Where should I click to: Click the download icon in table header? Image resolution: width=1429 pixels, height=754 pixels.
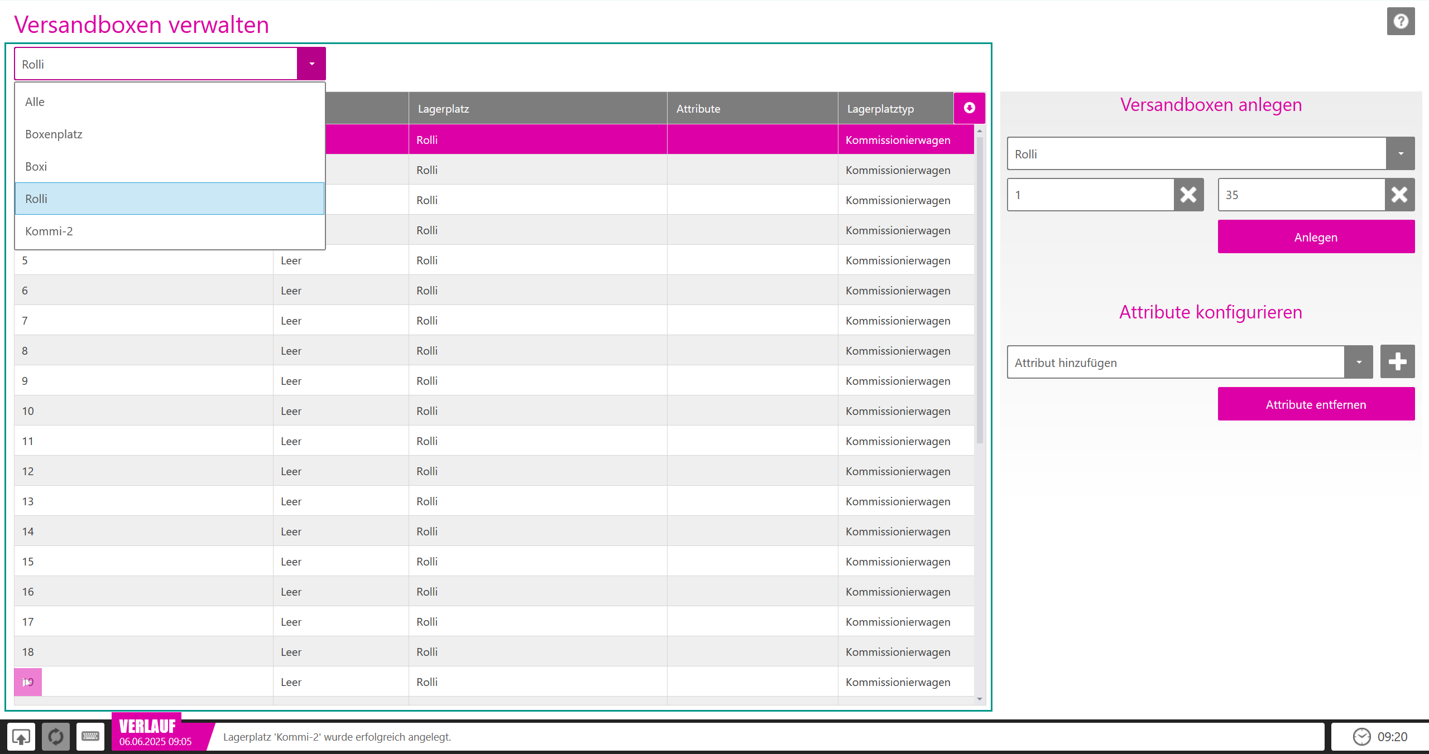point(969,108)
